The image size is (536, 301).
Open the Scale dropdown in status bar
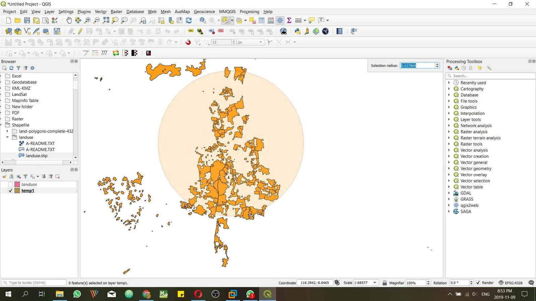[375, 283]
